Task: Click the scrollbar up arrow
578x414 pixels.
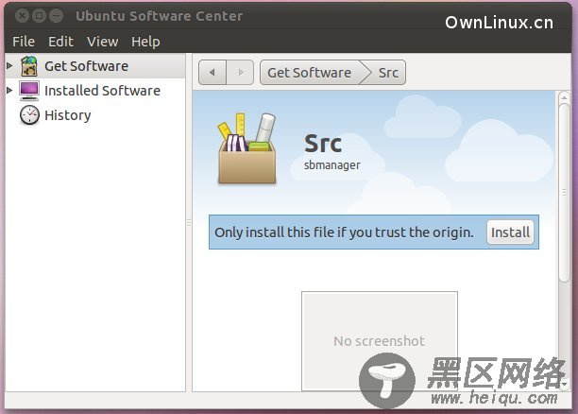Action: click(x=564, y=97)
